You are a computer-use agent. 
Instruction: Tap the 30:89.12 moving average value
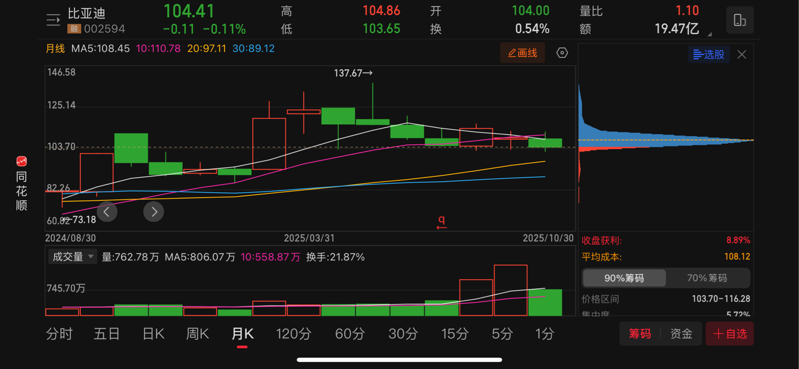(253, 49)
